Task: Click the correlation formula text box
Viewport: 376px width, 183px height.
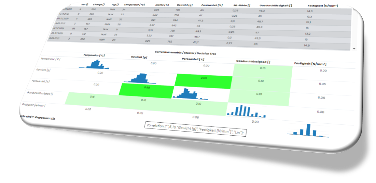Action: 195,125
